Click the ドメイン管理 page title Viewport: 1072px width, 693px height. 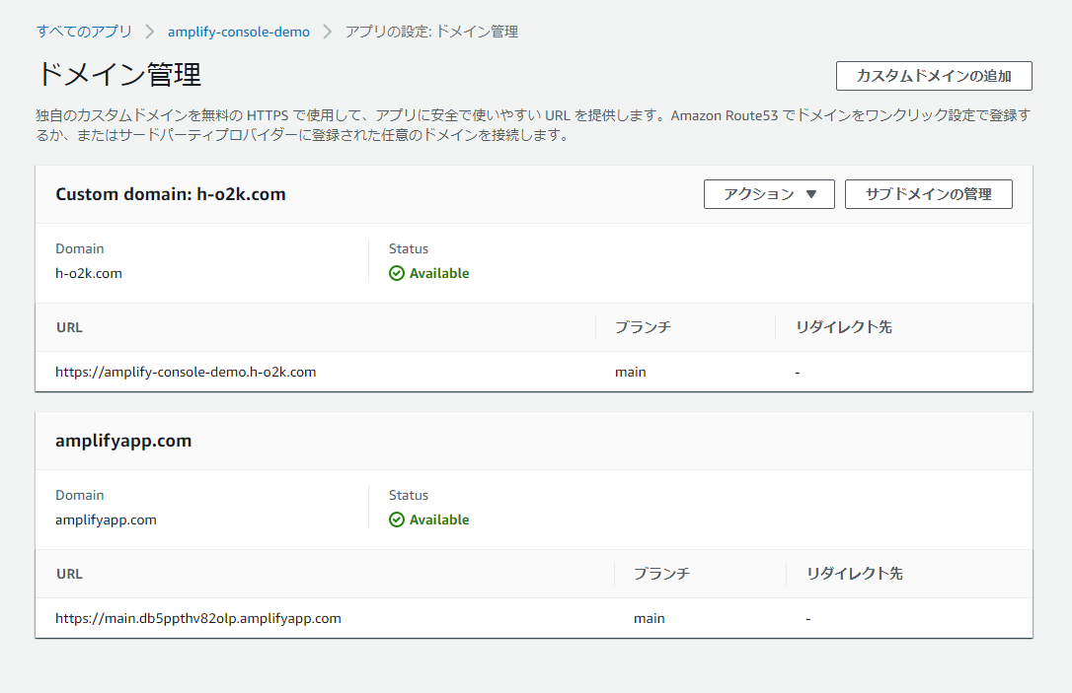coord(119,74)
